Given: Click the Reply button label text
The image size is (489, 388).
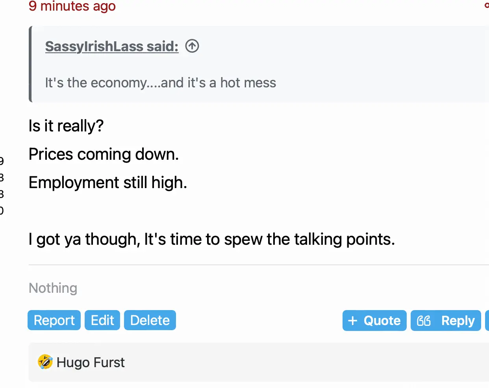Looking at the screenshot, I should coord(458,321).
